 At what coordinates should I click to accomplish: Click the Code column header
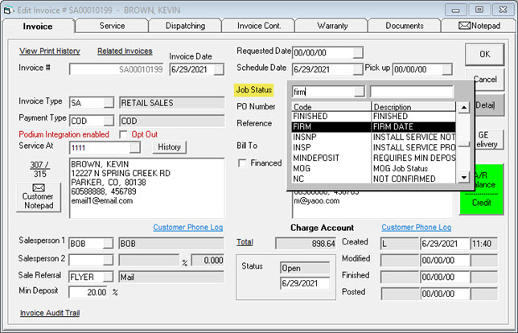click(331, 107)
